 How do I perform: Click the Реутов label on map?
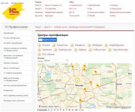118,84
